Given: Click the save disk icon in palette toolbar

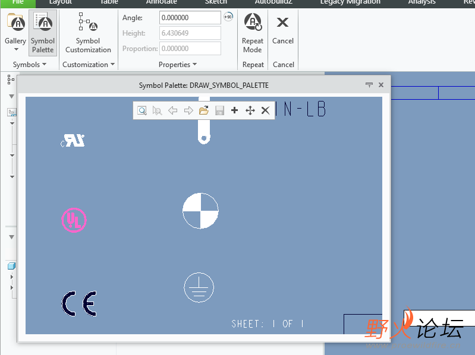Looking at the screenshot, I should (x=219, y=110).
